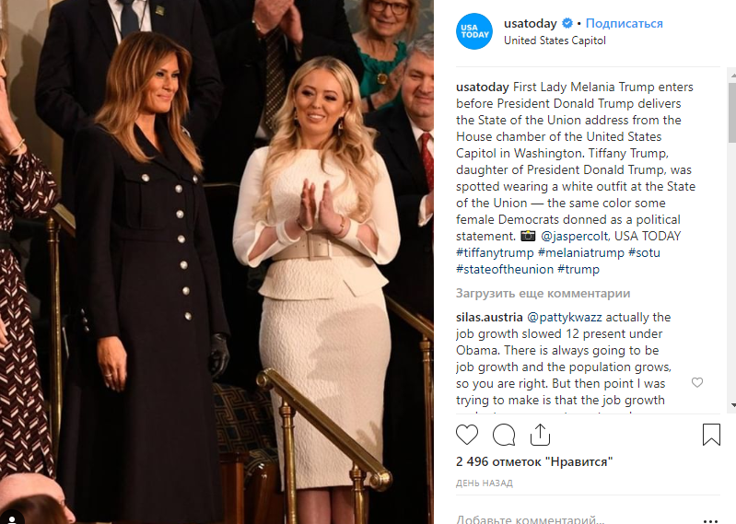
Task: Follow usatoday via Подписаться link
Action: [x=624, y=23]
